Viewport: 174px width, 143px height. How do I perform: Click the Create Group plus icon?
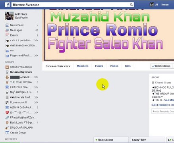tap(7, 133)
